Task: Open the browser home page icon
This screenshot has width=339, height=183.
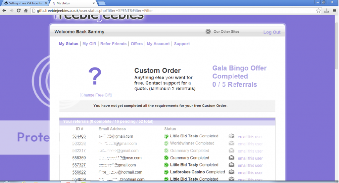Action: pyautogui.click(x=26, y=11)
